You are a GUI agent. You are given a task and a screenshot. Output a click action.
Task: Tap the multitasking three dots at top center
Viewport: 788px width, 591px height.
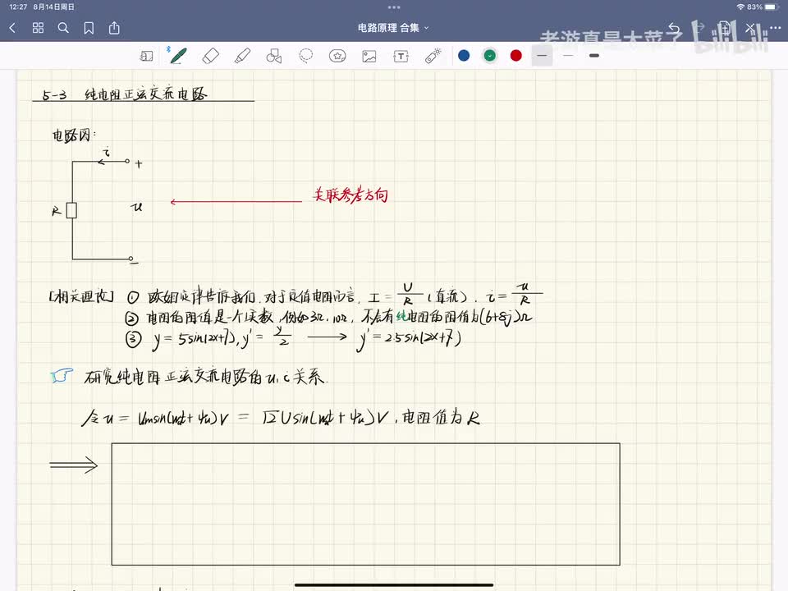point(394,7)
